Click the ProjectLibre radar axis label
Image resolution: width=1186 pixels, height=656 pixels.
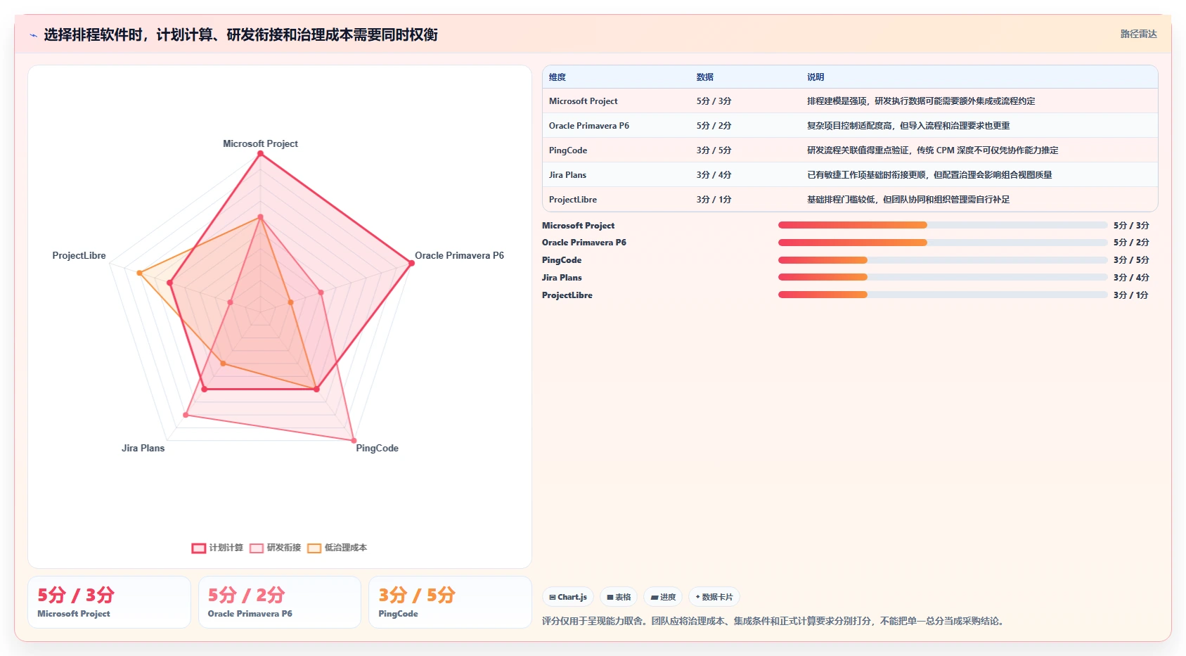(79, 255)
